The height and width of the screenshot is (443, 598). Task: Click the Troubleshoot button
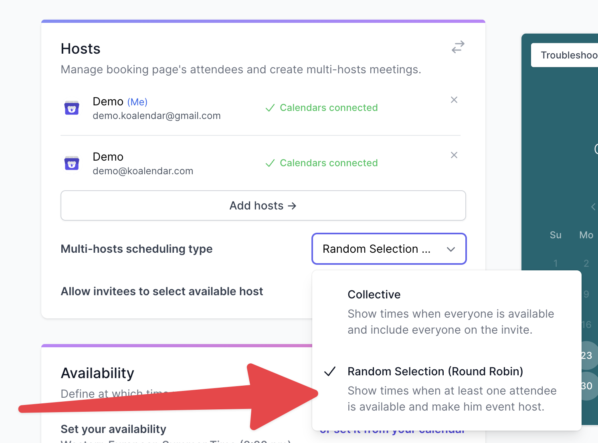click(565, 55)
